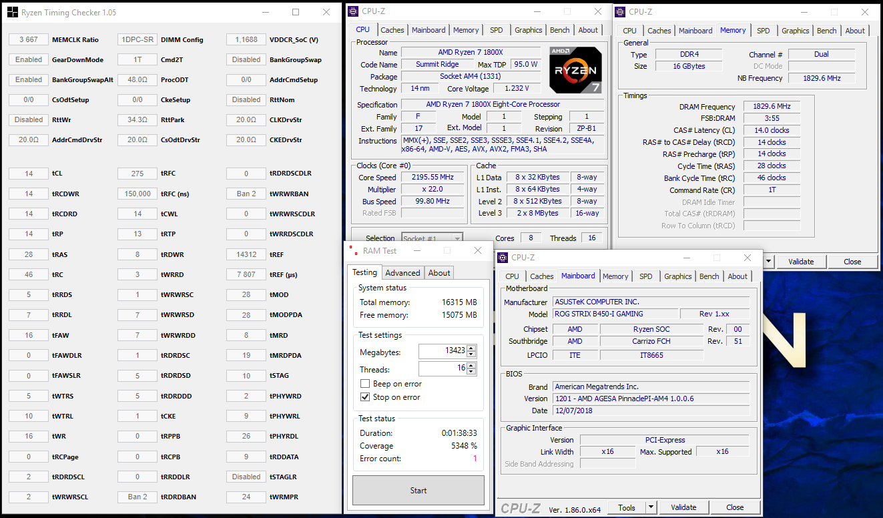The width and height of the screenshot is (883, 518).
Task: Click Close in CPU-Z Motherboard window
Action: 735,507
